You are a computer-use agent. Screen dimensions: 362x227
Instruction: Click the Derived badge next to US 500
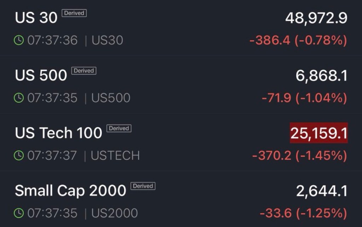click(x=84, y=71)
